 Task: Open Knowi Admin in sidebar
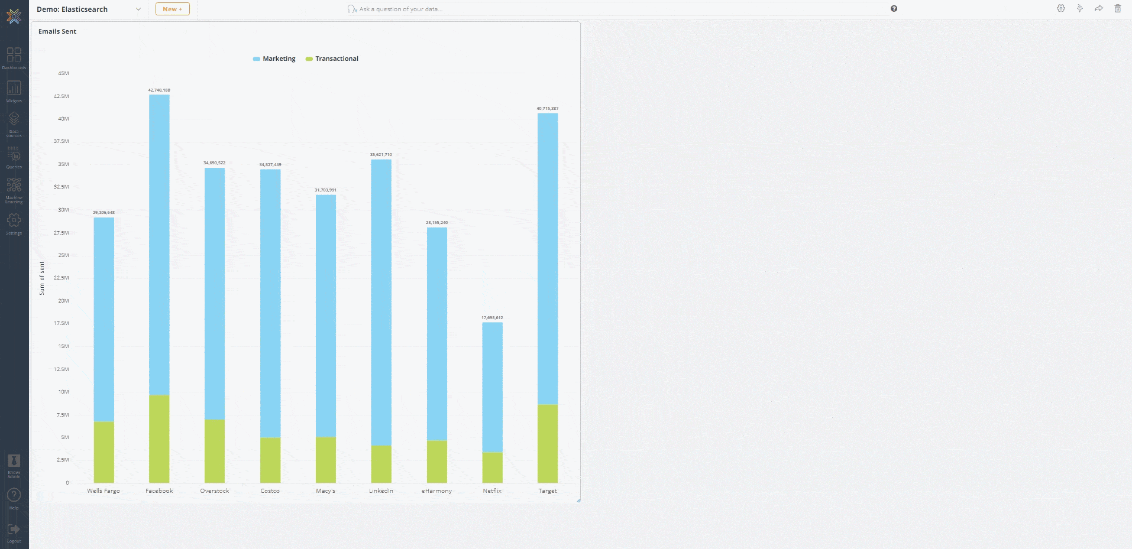(x=14, y=466)
